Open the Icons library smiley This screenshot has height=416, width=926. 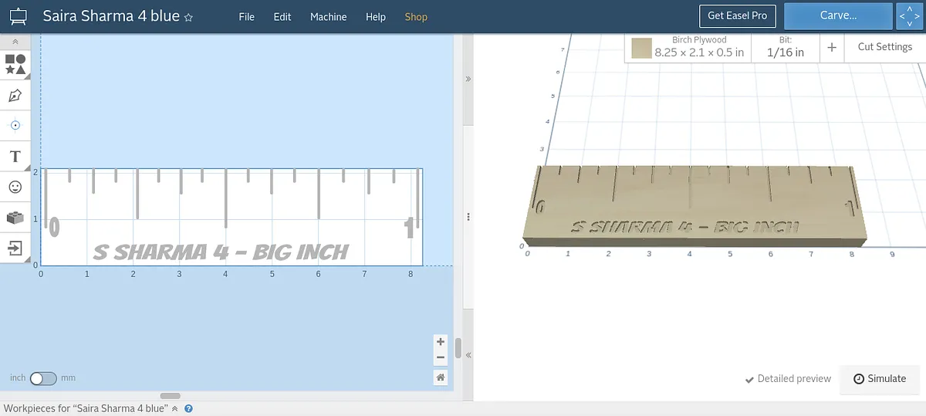click(x=15, y=187)
